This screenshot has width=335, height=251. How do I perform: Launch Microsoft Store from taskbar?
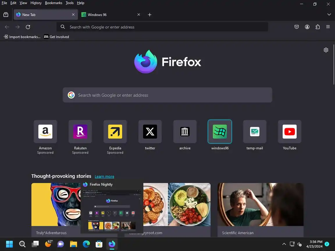pyautogui.click(x=99, y=244)
